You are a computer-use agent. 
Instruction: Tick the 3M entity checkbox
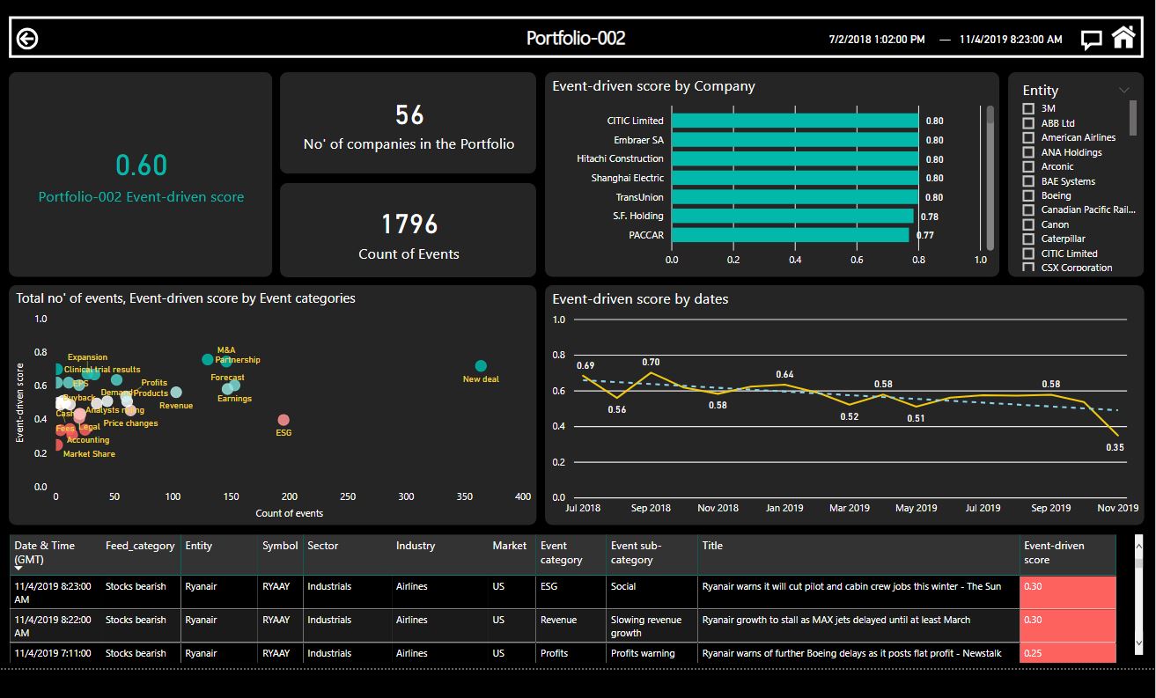[x=1027, y=108]
